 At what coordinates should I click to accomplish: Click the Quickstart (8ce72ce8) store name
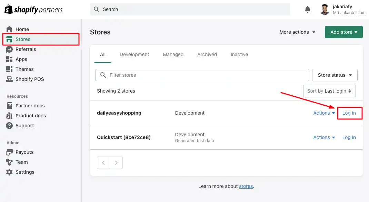coord(124,137)
